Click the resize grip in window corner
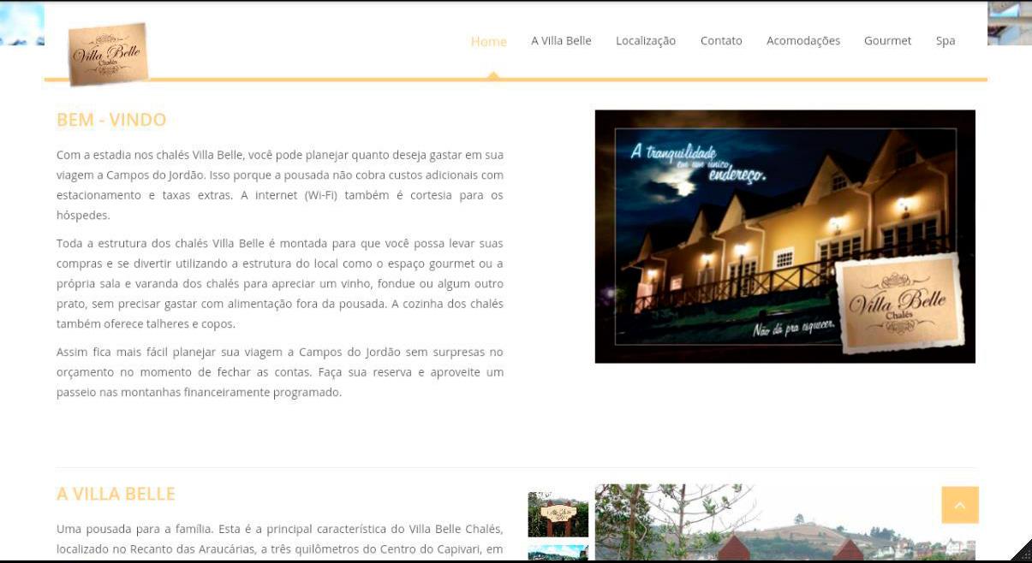 [x=1022, y=550]
